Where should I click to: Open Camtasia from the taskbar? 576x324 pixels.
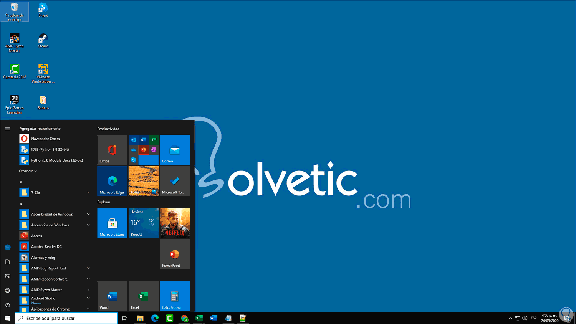pos(170,318)
